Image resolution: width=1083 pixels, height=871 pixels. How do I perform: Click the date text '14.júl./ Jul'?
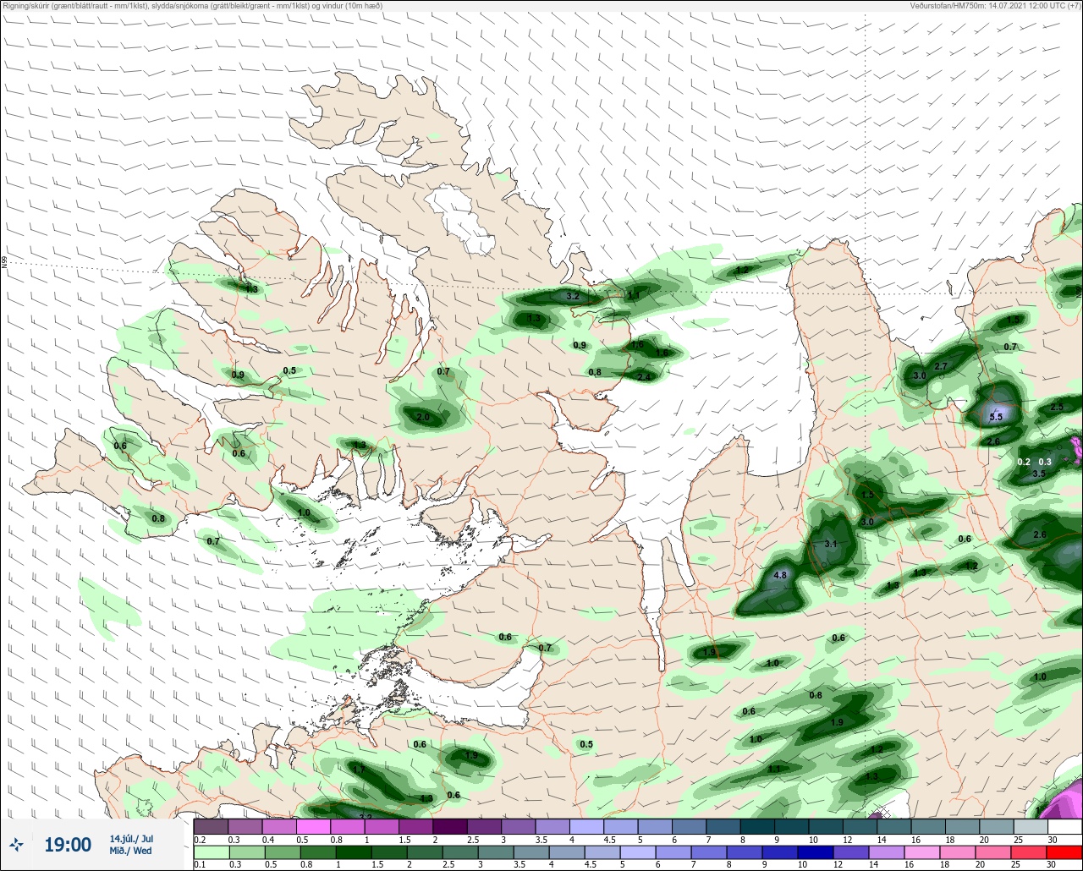131,838
